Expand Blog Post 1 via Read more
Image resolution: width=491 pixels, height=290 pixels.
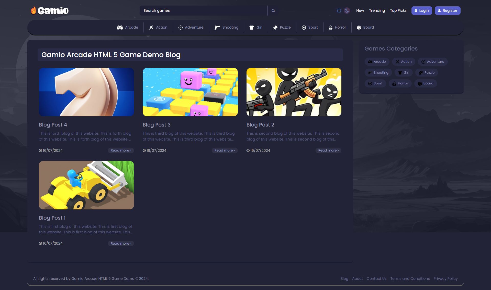[121, 244]
